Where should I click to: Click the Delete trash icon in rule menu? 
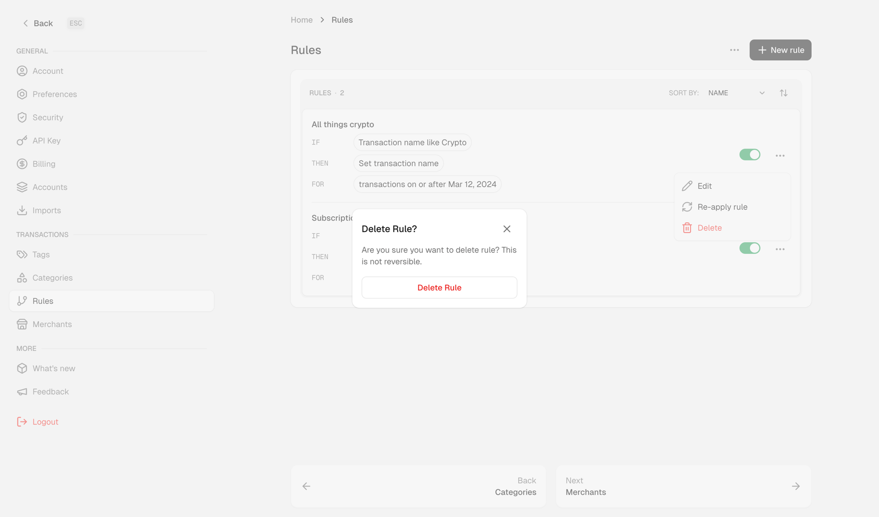pos(687,227)
